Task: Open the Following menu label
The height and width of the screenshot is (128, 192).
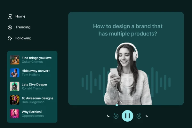Action: 23,38
